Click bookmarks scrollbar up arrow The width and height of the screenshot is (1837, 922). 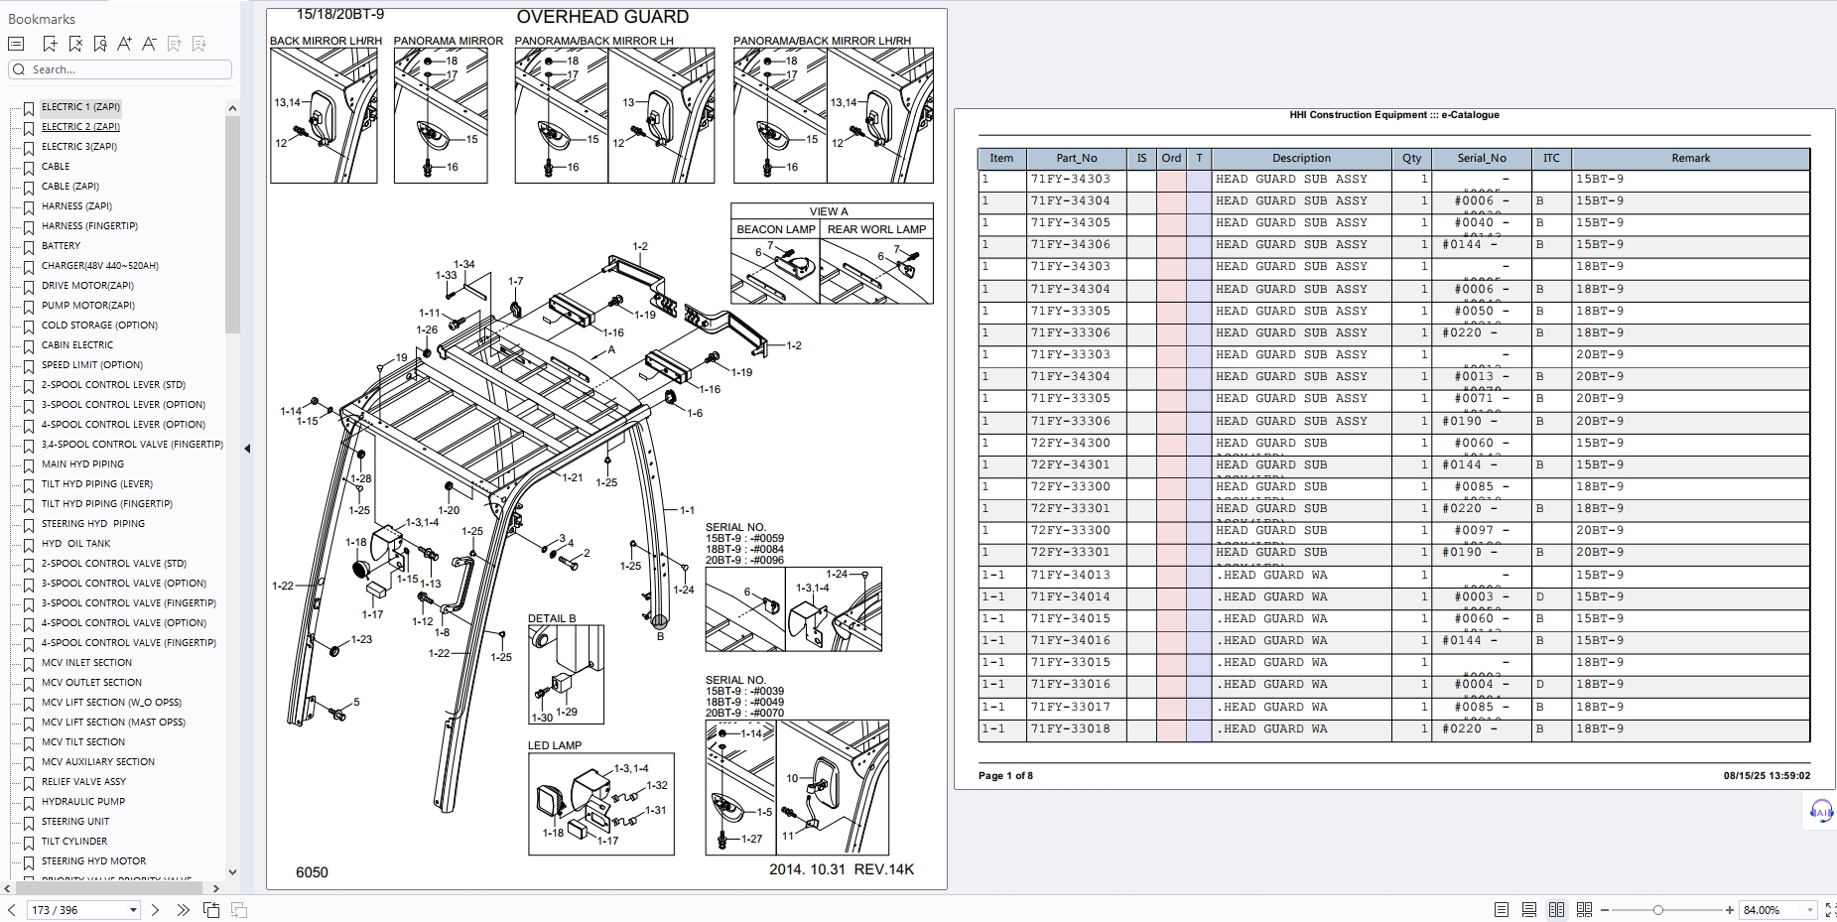(232, 108)
